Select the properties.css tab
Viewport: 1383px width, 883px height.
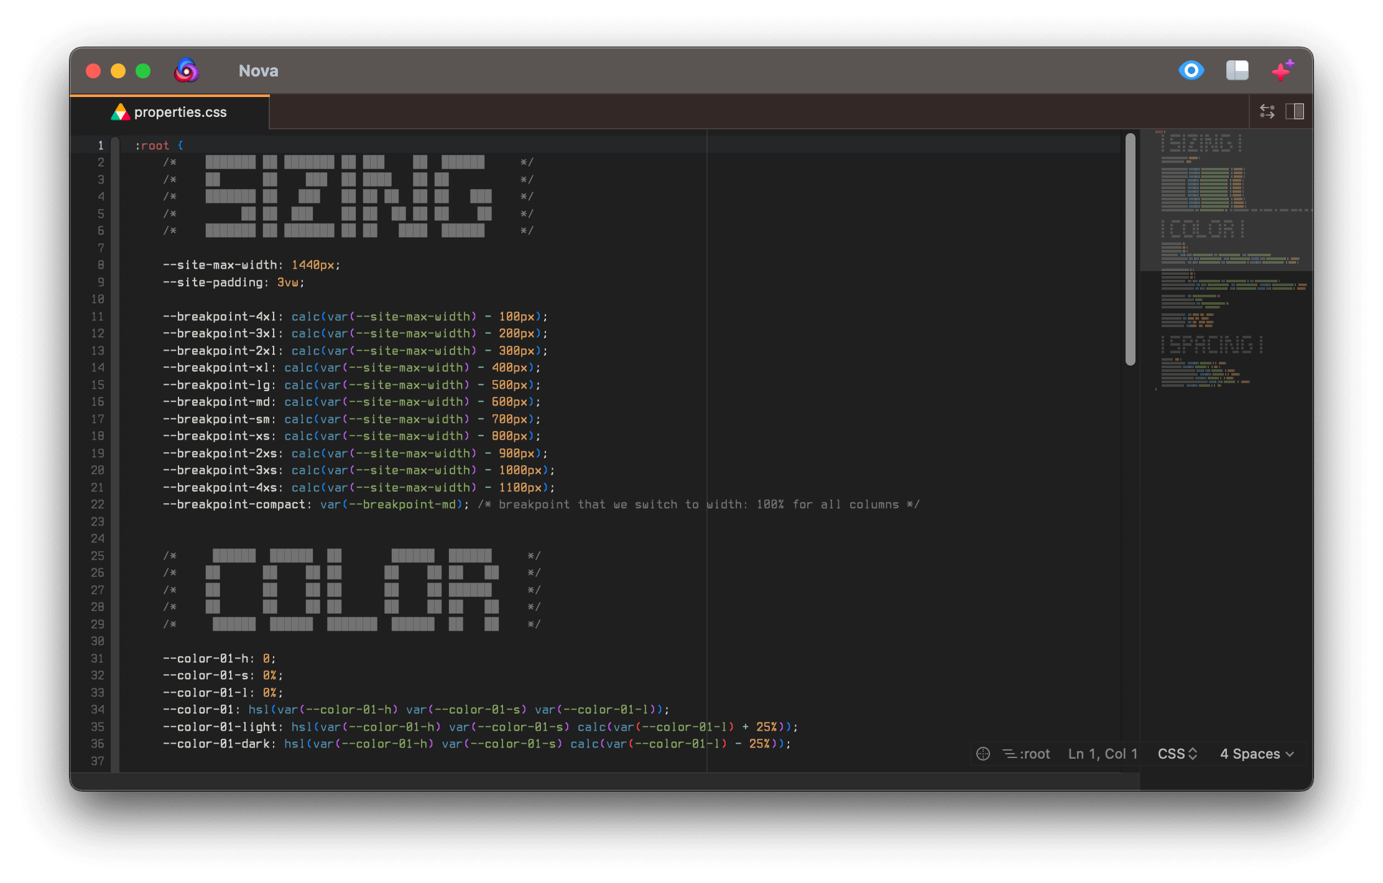(180, 113)
